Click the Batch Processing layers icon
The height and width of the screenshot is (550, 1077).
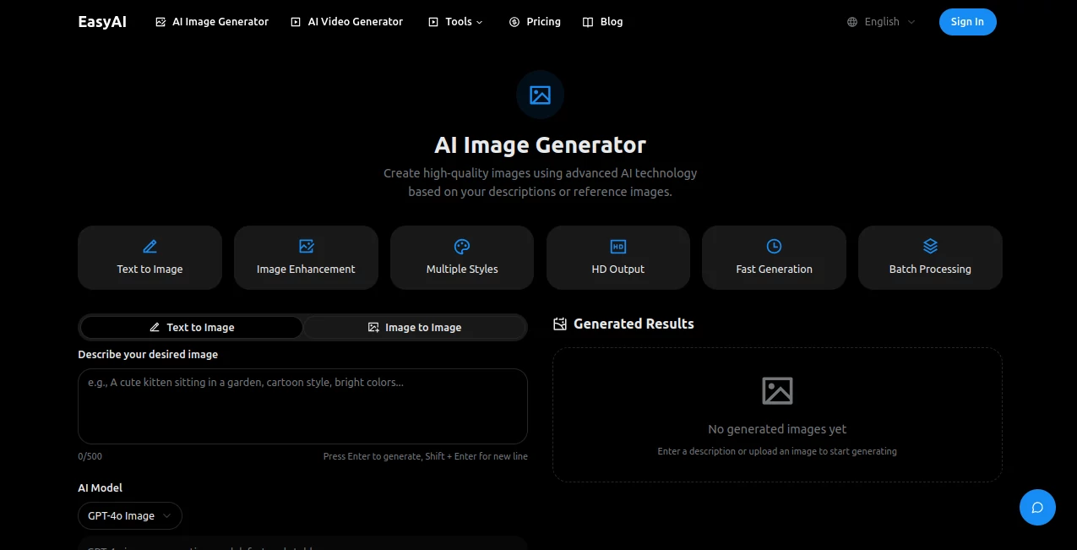(x=929, y=246)
